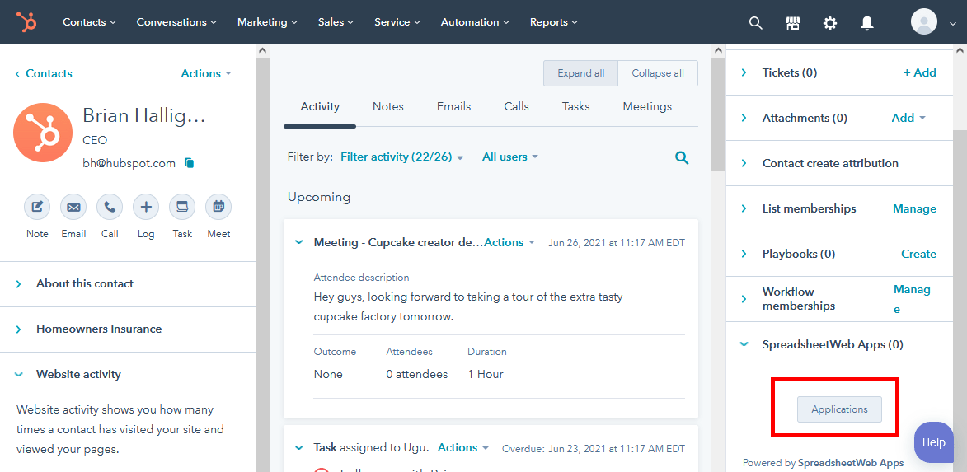Log an activity with the plus icon
This screenshot has width=967, height=472.
[146, 207]
